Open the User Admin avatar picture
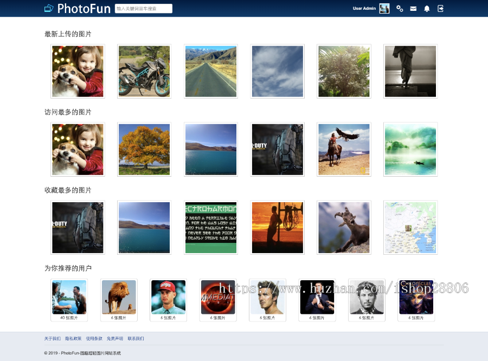This screenshot has height=361, width=488. (384, 9)
